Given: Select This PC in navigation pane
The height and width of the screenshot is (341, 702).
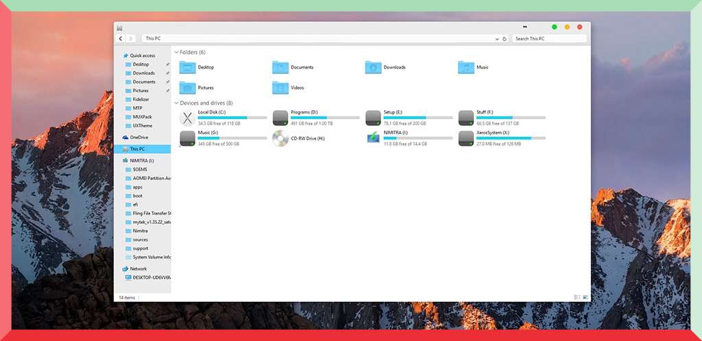Looking at the screenshot, I should pyautogui.click(x=143, y=149).
